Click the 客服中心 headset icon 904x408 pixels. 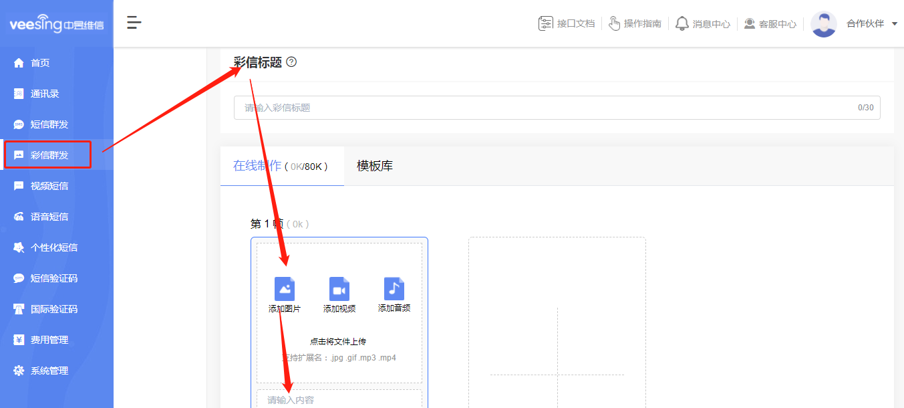[x=750, y=23]
